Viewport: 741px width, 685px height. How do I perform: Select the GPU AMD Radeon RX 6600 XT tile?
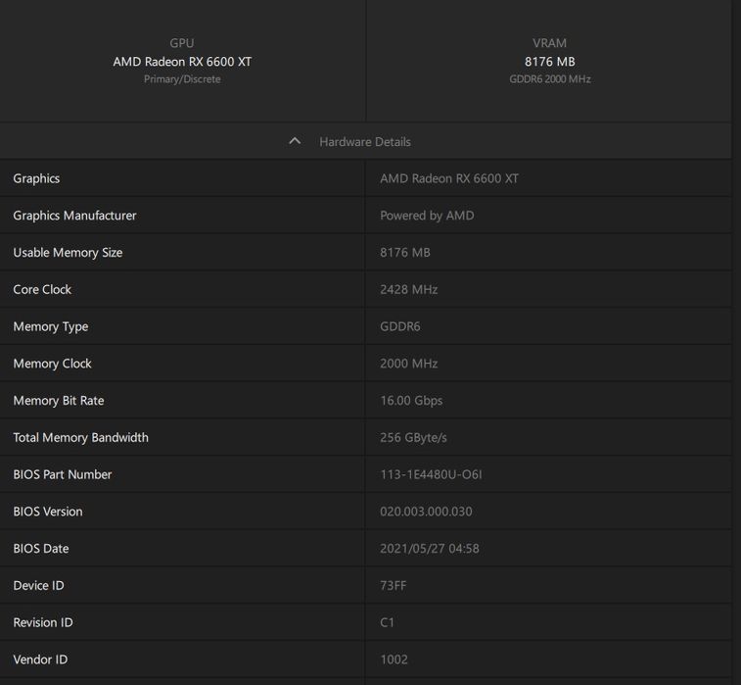pyautogui.click(x=182, y=61)
